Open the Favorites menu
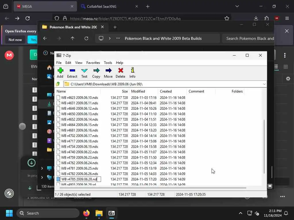The width and height of the screenshot is (294, 220). [93, 63]
